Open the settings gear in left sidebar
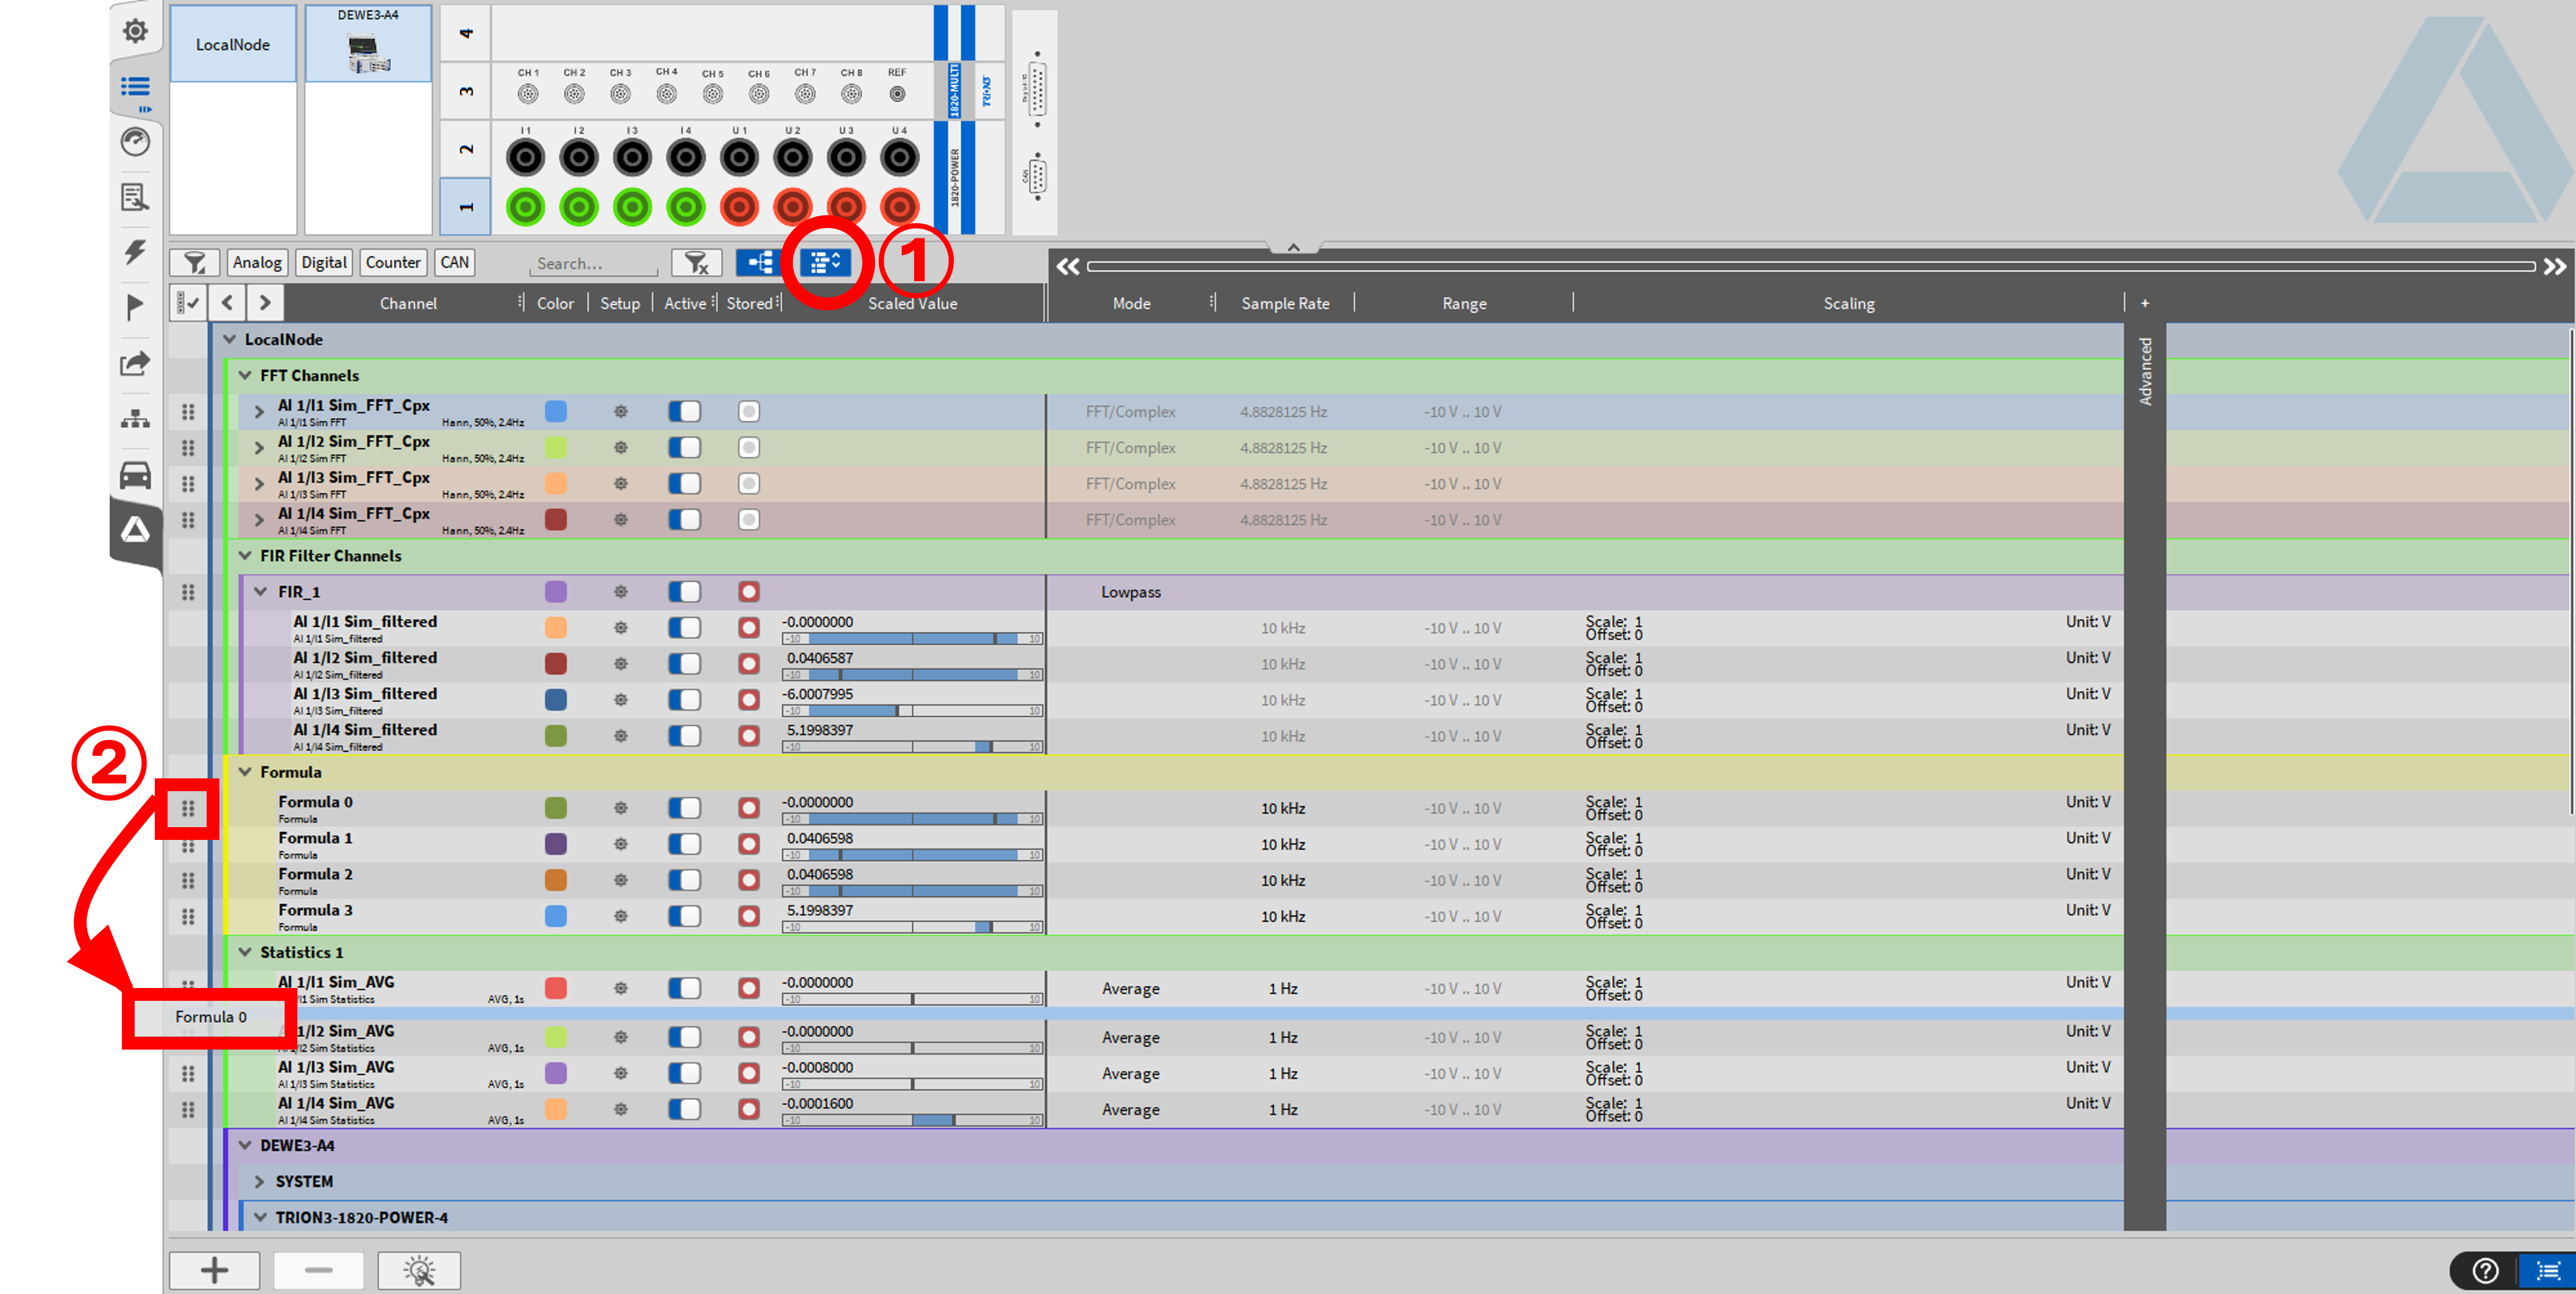This screenshot has height=1294, width=2576. click(135, 31)
